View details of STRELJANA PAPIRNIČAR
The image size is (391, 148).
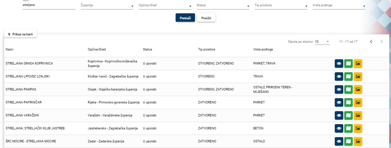pyautogui.click(x=339, y=102)
